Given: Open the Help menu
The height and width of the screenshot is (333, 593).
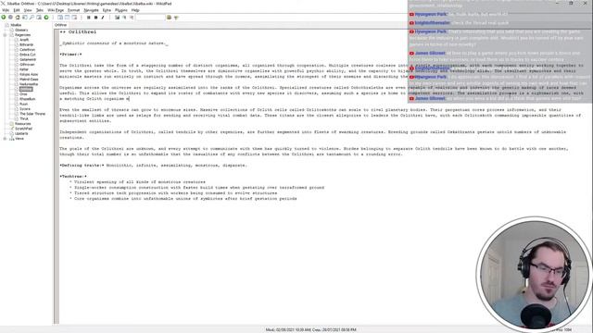Looking at the screenshot, I should pyautogui.click(x=135, y=10).
